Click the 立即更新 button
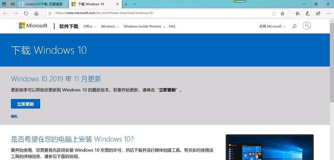The width and height of the screenshot is (334, 160). pos(26,104)
